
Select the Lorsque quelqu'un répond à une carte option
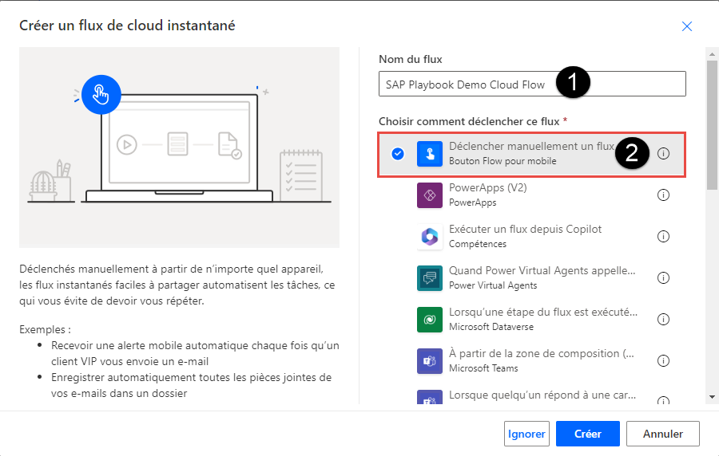coord(531,396)
